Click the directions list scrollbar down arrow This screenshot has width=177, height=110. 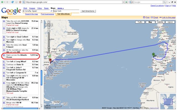[41, 106]
